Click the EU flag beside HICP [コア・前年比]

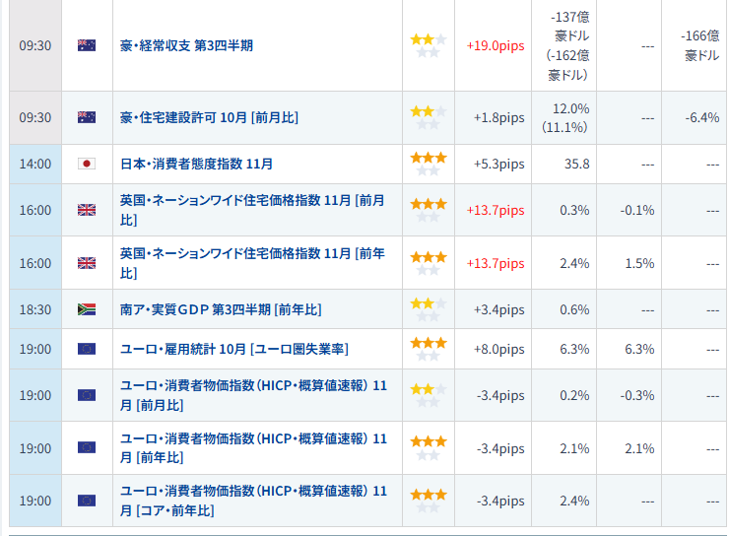coord(87,501)
